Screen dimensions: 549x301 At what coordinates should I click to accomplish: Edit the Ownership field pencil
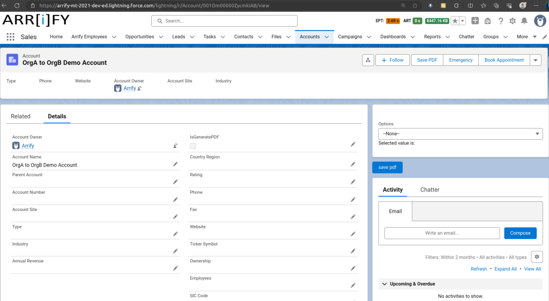(353, 268)
